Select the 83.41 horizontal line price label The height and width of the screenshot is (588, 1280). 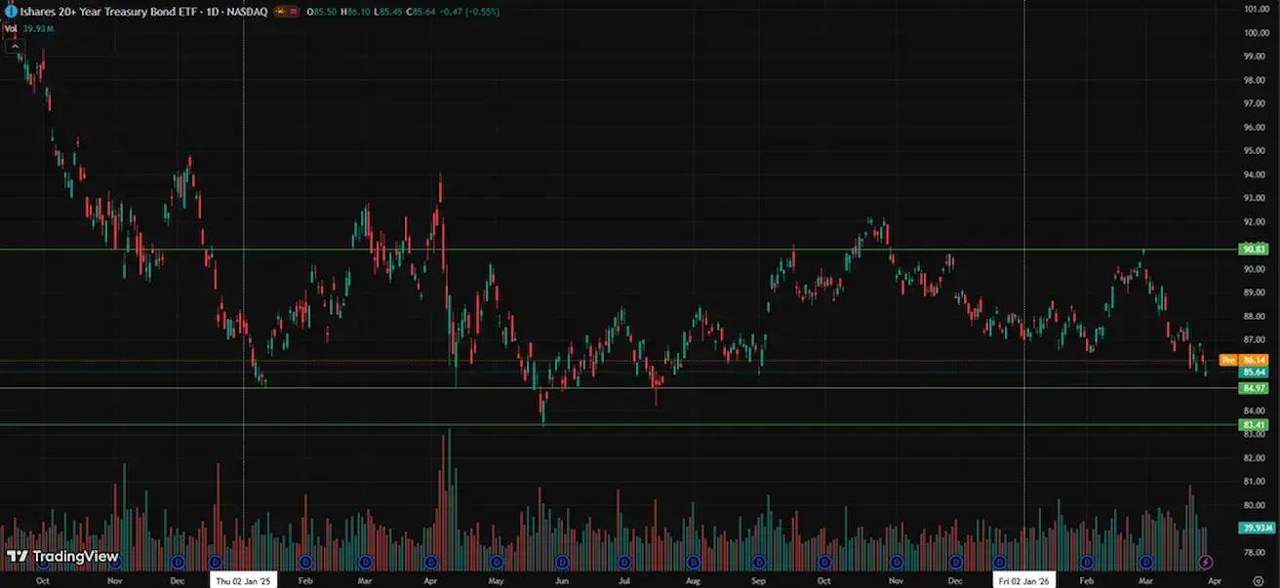click(1253, 425)
